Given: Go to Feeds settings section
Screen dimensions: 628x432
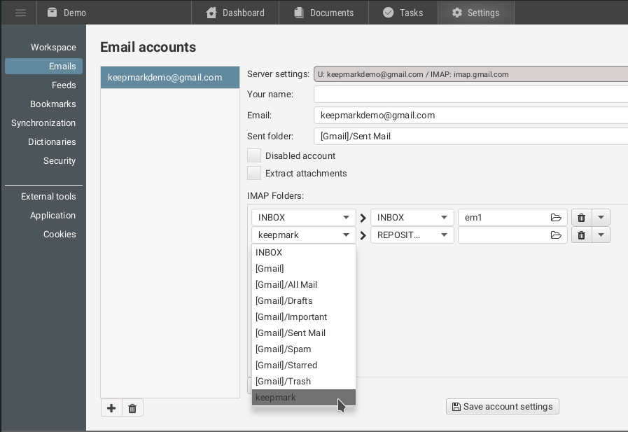Looking at the screenshot, I should [64, 85].
